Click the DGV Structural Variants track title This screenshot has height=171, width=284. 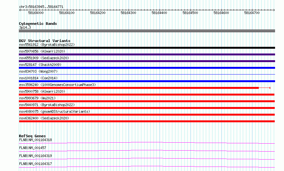[x=45, y=41]
